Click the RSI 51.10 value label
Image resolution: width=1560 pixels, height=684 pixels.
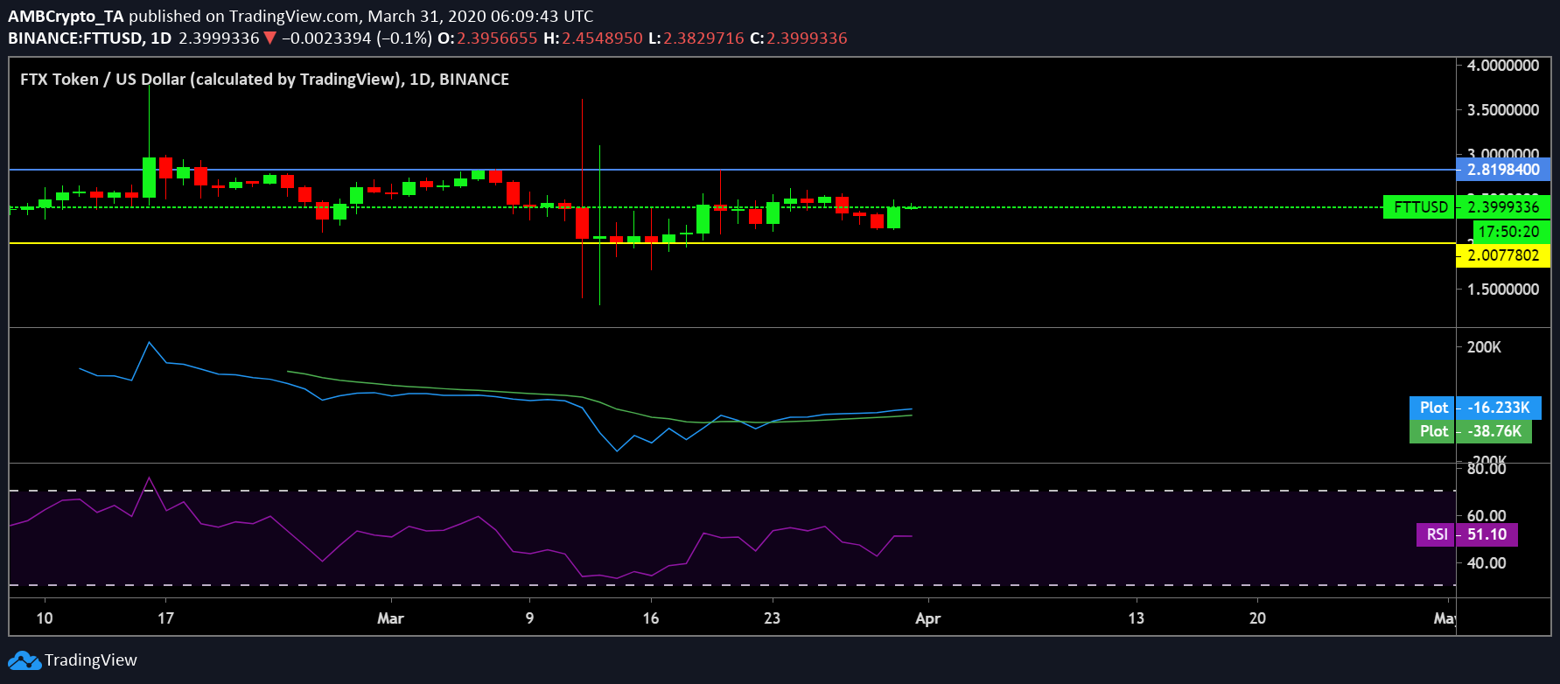point(1487,534)
